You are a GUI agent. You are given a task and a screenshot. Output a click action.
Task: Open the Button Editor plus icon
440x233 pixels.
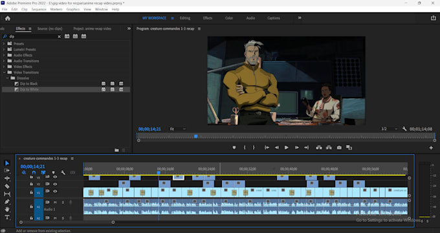pyautogui.click(x=431, y=148)
